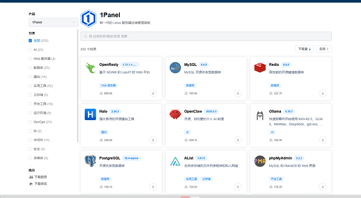Image resolution: width=361 pixels, height=198 pixels.
Task: Click download icon on PostgreSQL card
Action: pos(153,187)
